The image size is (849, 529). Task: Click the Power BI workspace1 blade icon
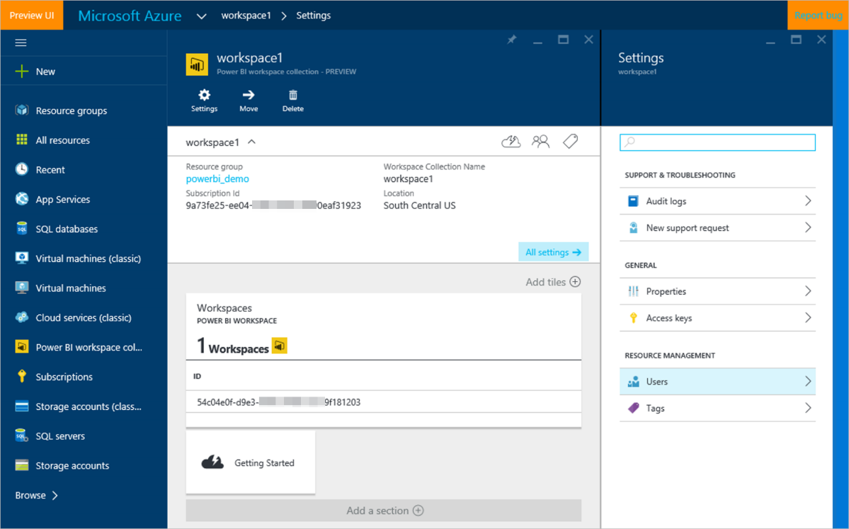[x=197, y=64]
